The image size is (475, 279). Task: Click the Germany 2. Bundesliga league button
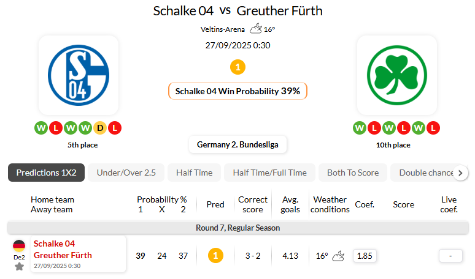(x=237, y=145)
